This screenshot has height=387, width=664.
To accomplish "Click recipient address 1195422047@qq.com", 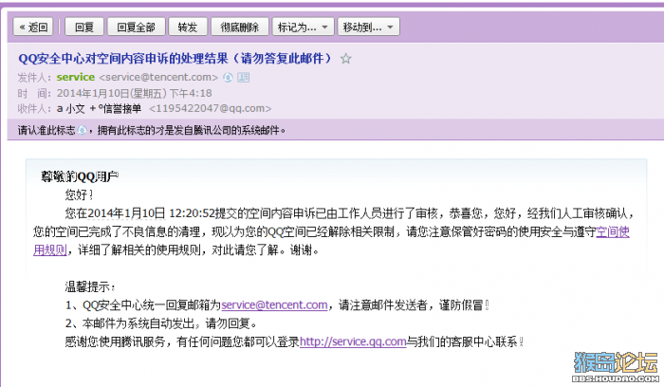I will [x=210, y=109].
